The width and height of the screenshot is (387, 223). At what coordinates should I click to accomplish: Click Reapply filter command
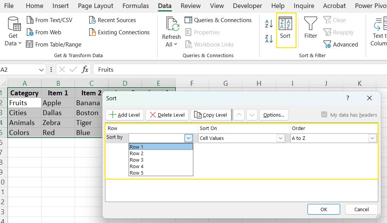(x=338, y=32)
